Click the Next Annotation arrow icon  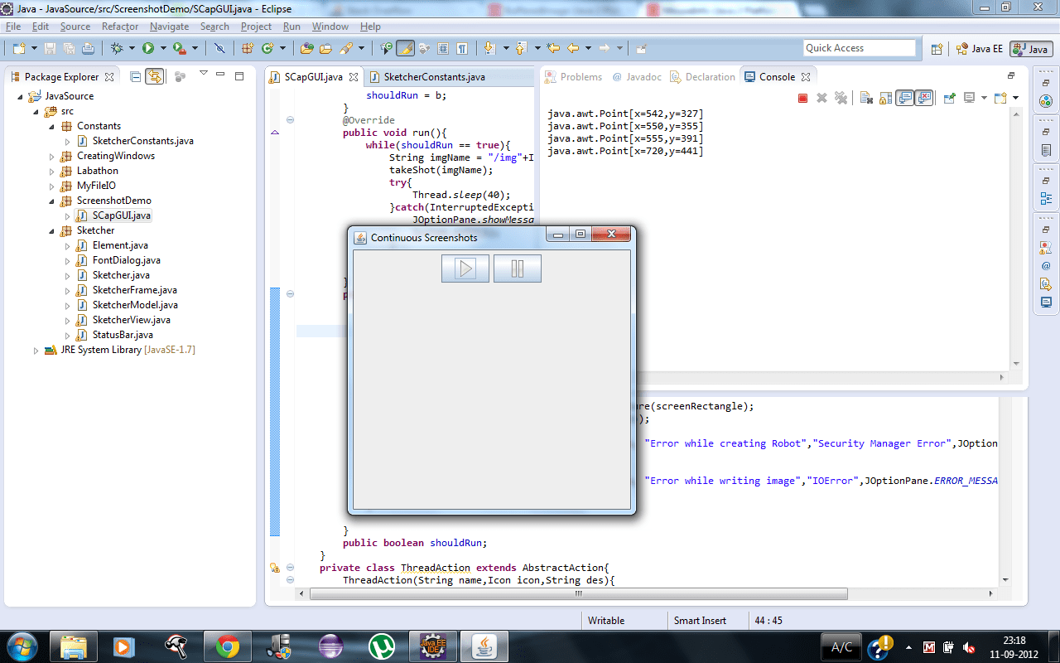489,48
